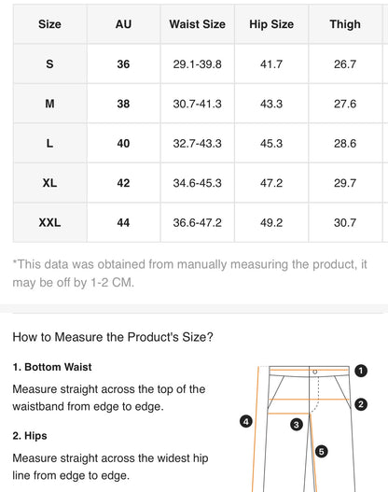The width and height of the screenshot is (388, 492).
Task: Click the number 3 thigh marker
Action: 297,425
